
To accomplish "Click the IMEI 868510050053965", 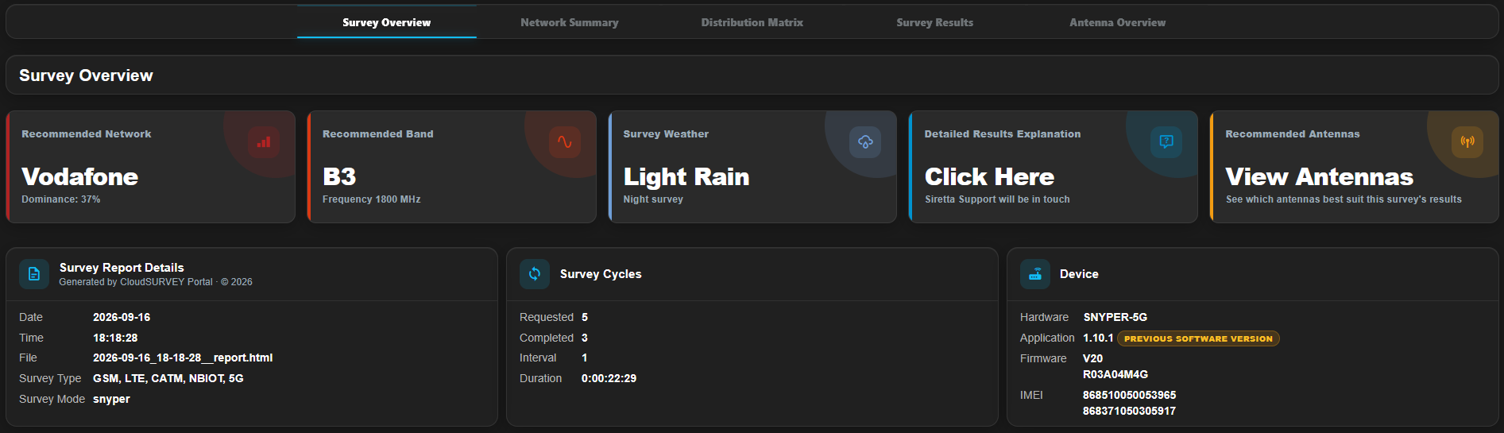I will click(x=1129, y=395).
